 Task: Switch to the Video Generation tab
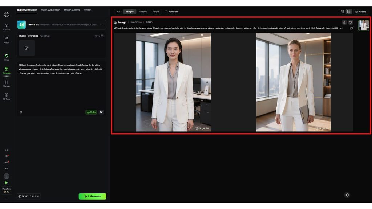click(50, 10)
